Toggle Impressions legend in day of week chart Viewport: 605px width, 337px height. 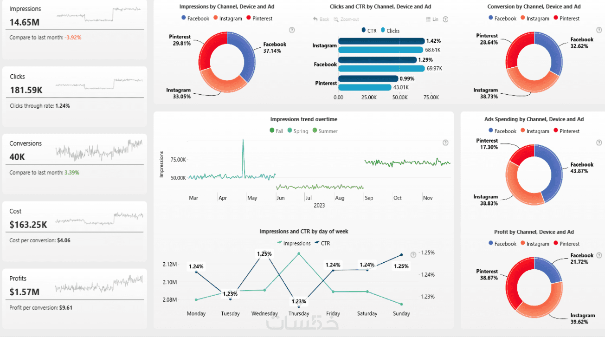click(x=294, y=243)
